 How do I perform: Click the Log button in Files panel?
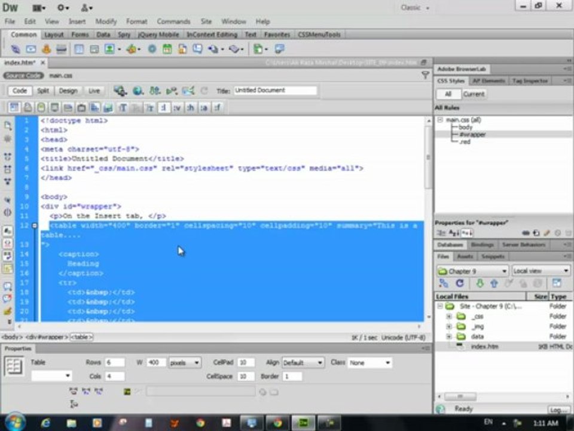[558, 409]
